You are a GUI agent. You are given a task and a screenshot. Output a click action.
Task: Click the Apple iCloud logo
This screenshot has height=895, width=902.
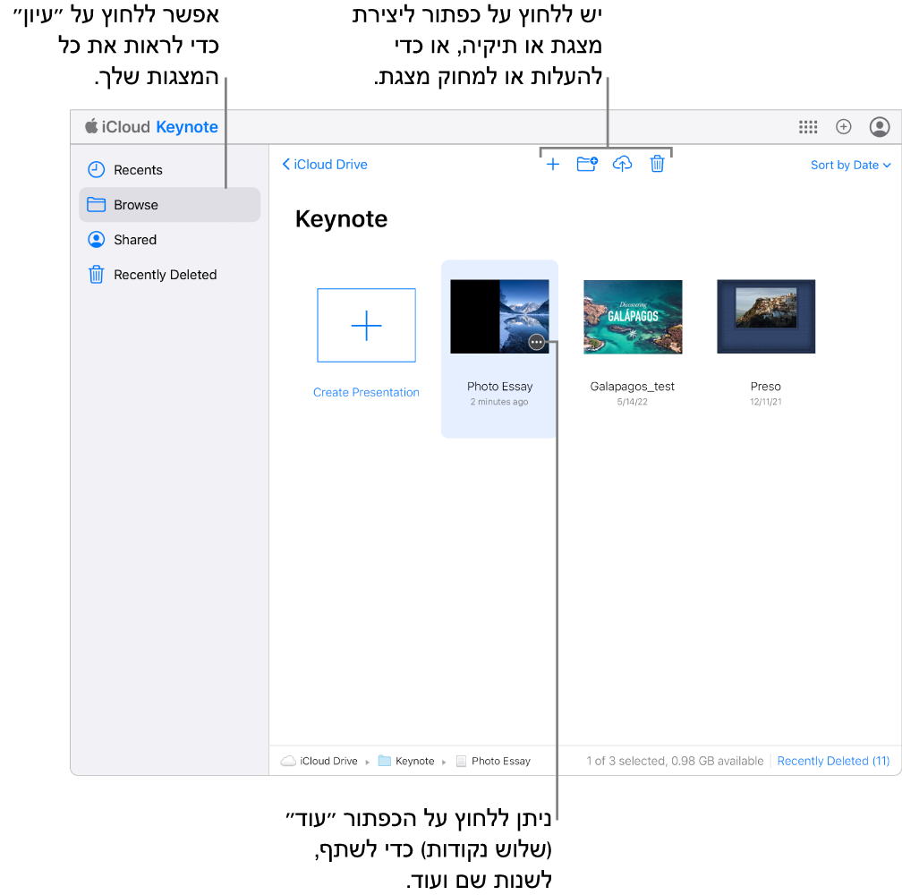[117, 126]
